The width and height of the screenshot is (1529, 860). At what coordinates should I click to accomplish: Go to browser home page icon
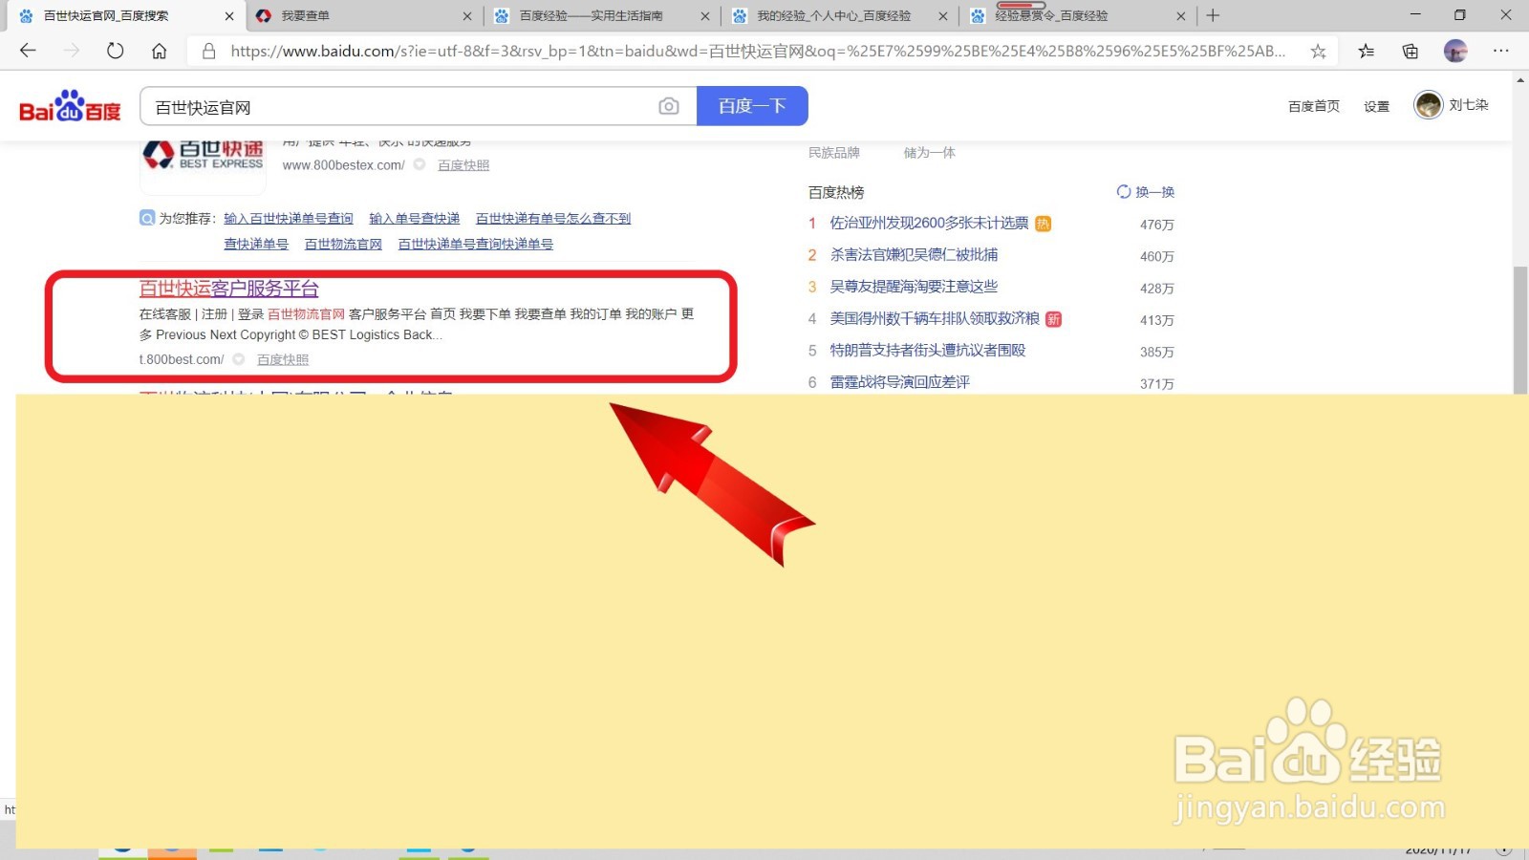click(160, 51)
